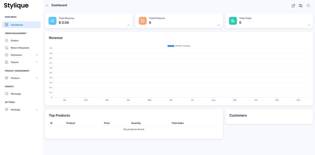Open the external site link icon
The width and height of the screenshot is (315, 155).
tap(293, 6)
